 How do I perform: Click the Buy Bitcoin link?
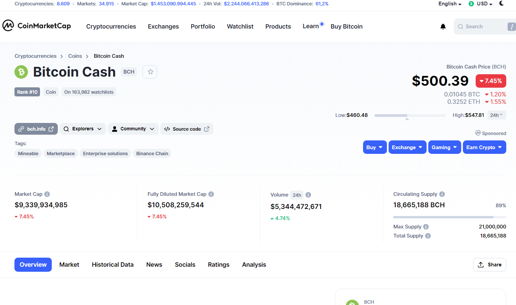pos(347,27)
